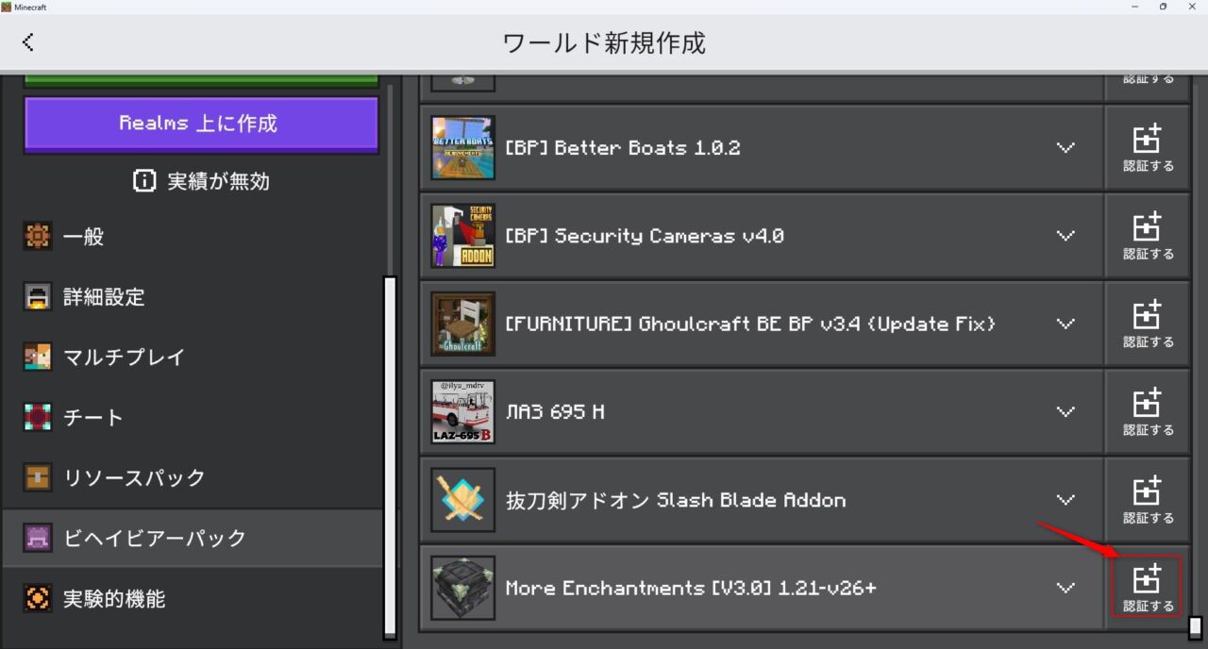Click the ビヘイビアーパック purple icon
This screenshot has width=1208, height=649.
point(38,538)
